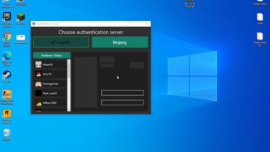The height and width of the screenshot is (152, 270).
Task: Select the NicoT6 account
Action: click(x=50, y=74)
